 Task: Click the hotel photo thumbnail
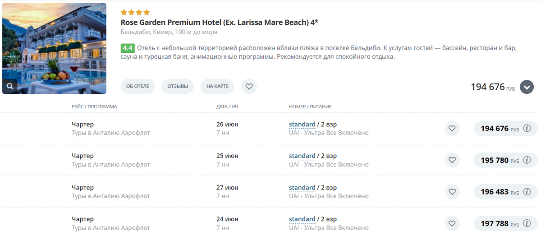(54, 45)
